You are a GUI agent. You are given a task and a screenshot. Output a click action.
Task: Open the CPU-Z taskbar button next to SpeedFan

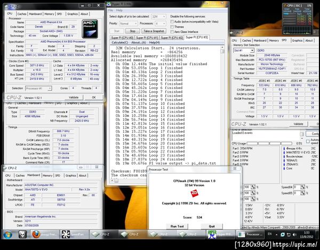click(103, 235)
